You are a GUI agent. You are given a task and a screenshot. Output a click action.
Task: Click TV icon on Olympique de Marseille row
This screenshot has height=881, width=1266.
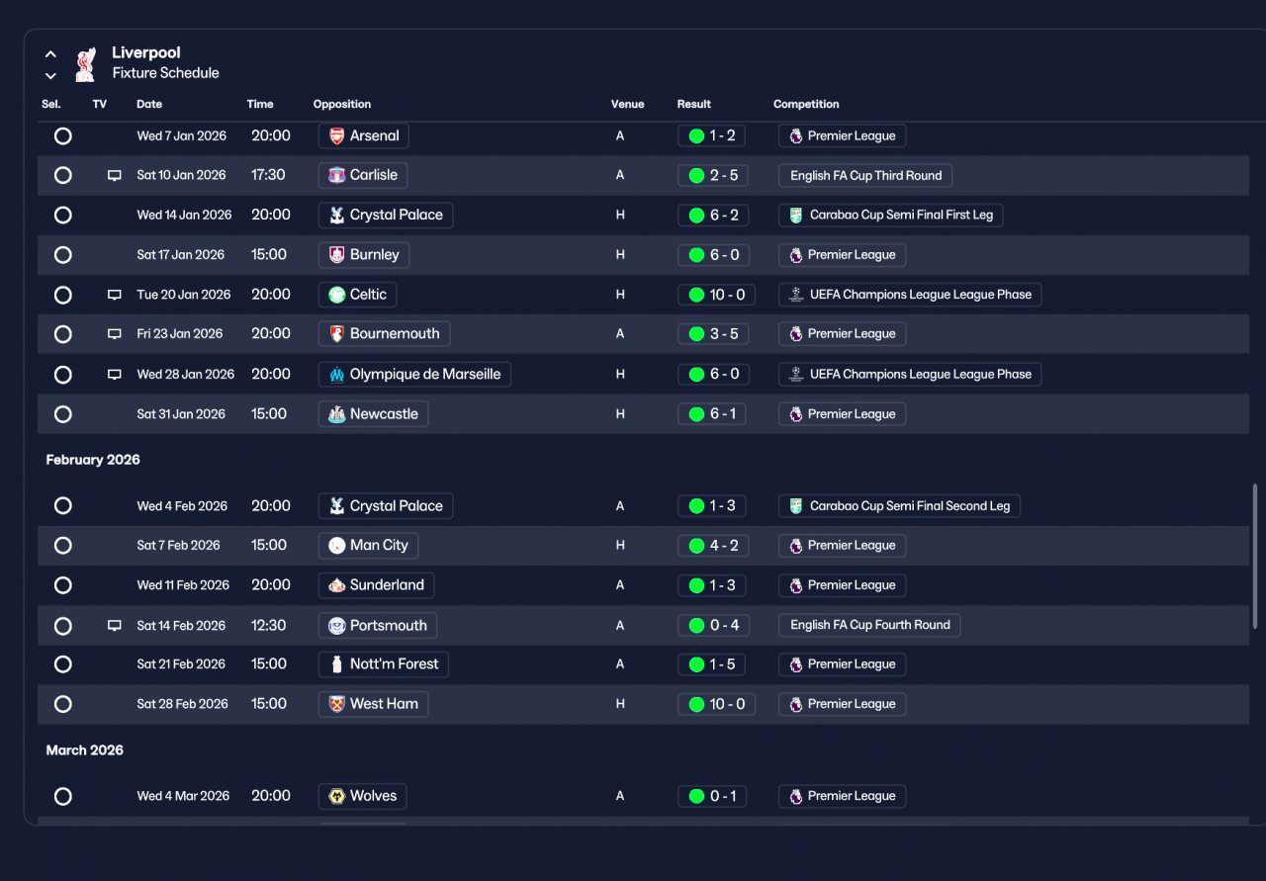click(115, 375)
